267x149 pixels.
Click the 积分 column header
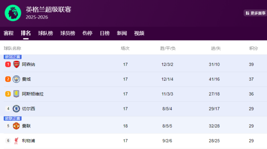[x=254, y=48]
